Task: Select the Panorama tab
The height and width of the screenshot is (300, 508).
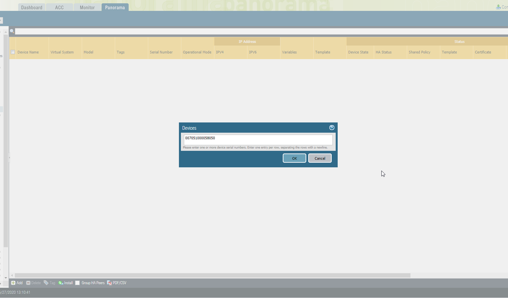Action: pos(115,7)
